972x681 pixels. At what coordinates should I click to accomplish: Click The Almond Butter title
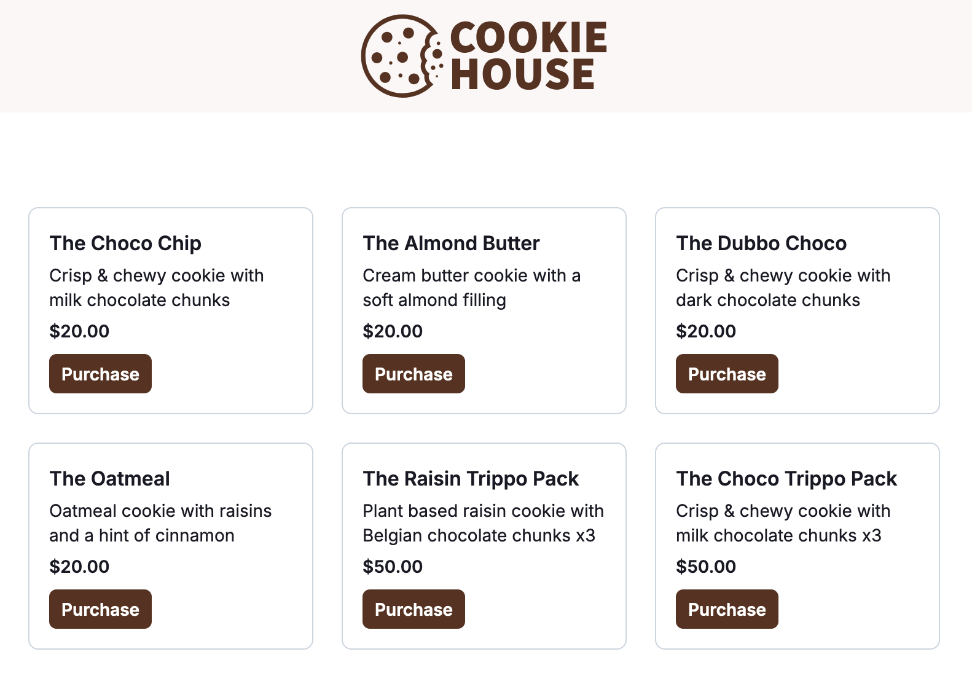tap(451, 243)
